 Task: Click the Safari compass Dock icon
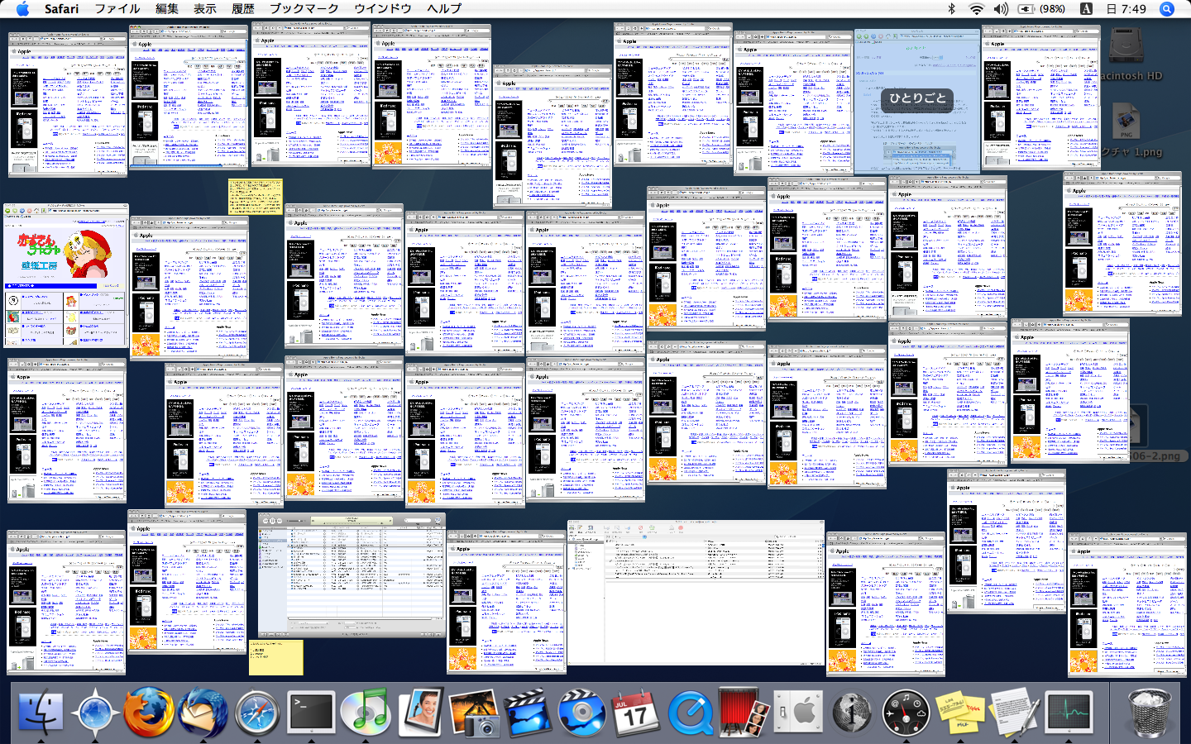(x=257, y=711)
